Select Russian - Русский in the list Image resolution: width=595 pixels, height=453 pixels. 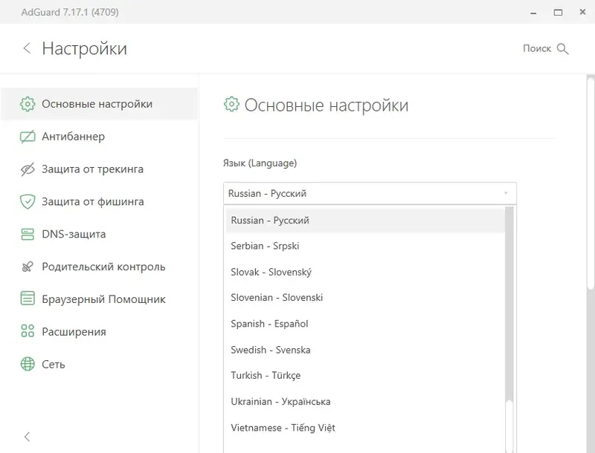365,220
